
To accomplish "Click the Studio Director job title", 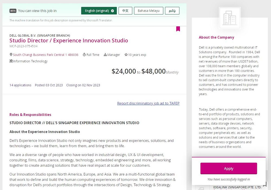I will (x=69, y=40).
